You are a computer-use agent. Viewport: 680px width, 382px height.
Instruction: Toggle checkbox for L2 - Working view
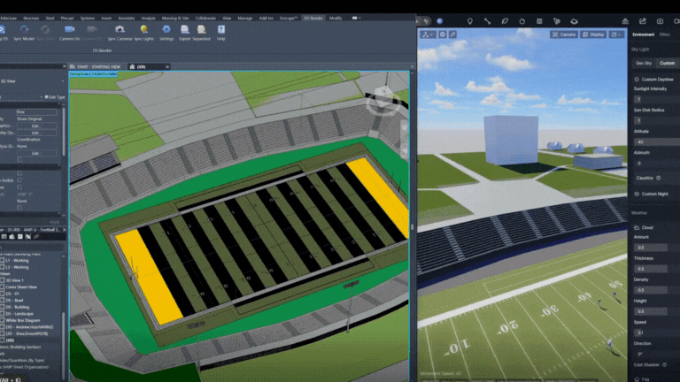coord(3,267)
